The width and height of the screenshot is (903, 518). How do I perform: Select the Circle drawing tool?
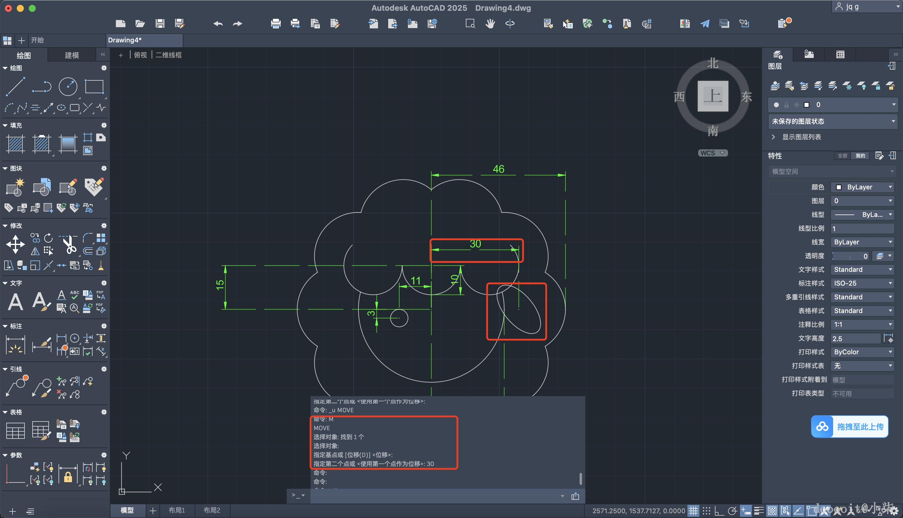click(x=67, y=86)
